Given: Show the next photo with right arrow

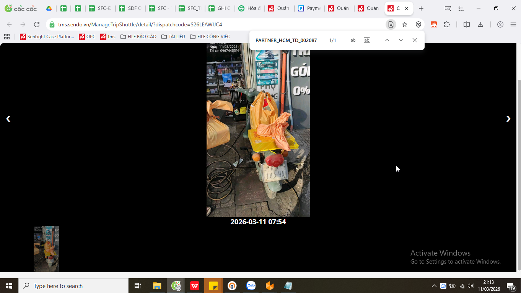Looking at the screenshot, I should point(508,119).
